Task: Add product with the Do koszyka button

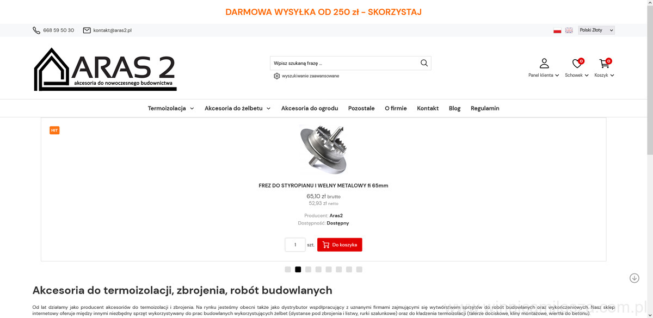Action: pyautogui.click(x=340, y=245)
